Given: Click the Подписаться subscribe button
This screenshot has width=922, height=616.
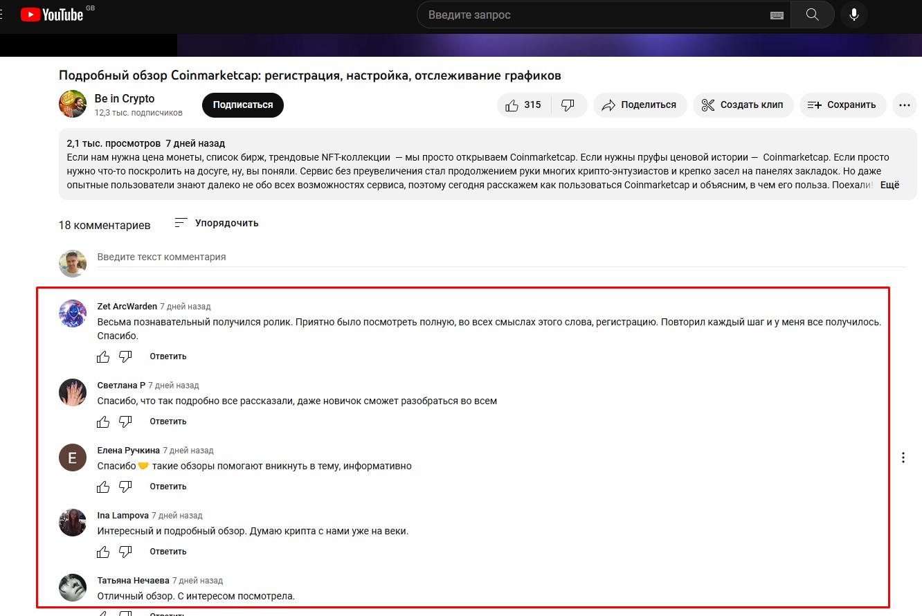Looking at the screenshot, I should (x=243, y=105).
